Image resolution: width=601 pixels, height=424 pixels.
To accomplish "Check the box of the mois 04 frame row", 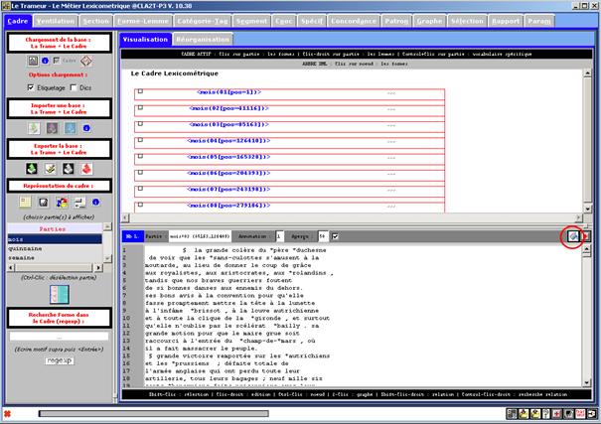I will (x=140, y=140).
